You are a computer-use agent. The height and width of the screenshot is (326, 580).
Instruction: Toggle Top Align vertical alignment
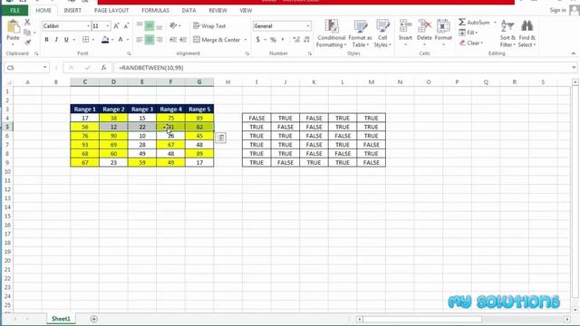(x=140, y=26)
